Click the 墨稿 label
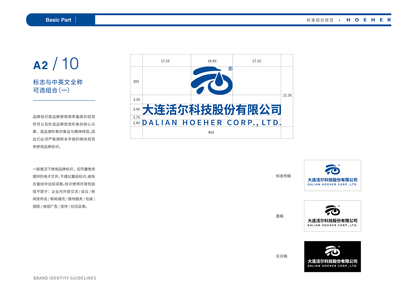This screenshot has height=297, width=403. 280,216
